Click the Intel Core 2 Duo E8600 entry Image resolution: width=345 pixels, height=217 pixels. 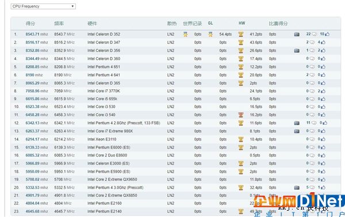point(107,155)
